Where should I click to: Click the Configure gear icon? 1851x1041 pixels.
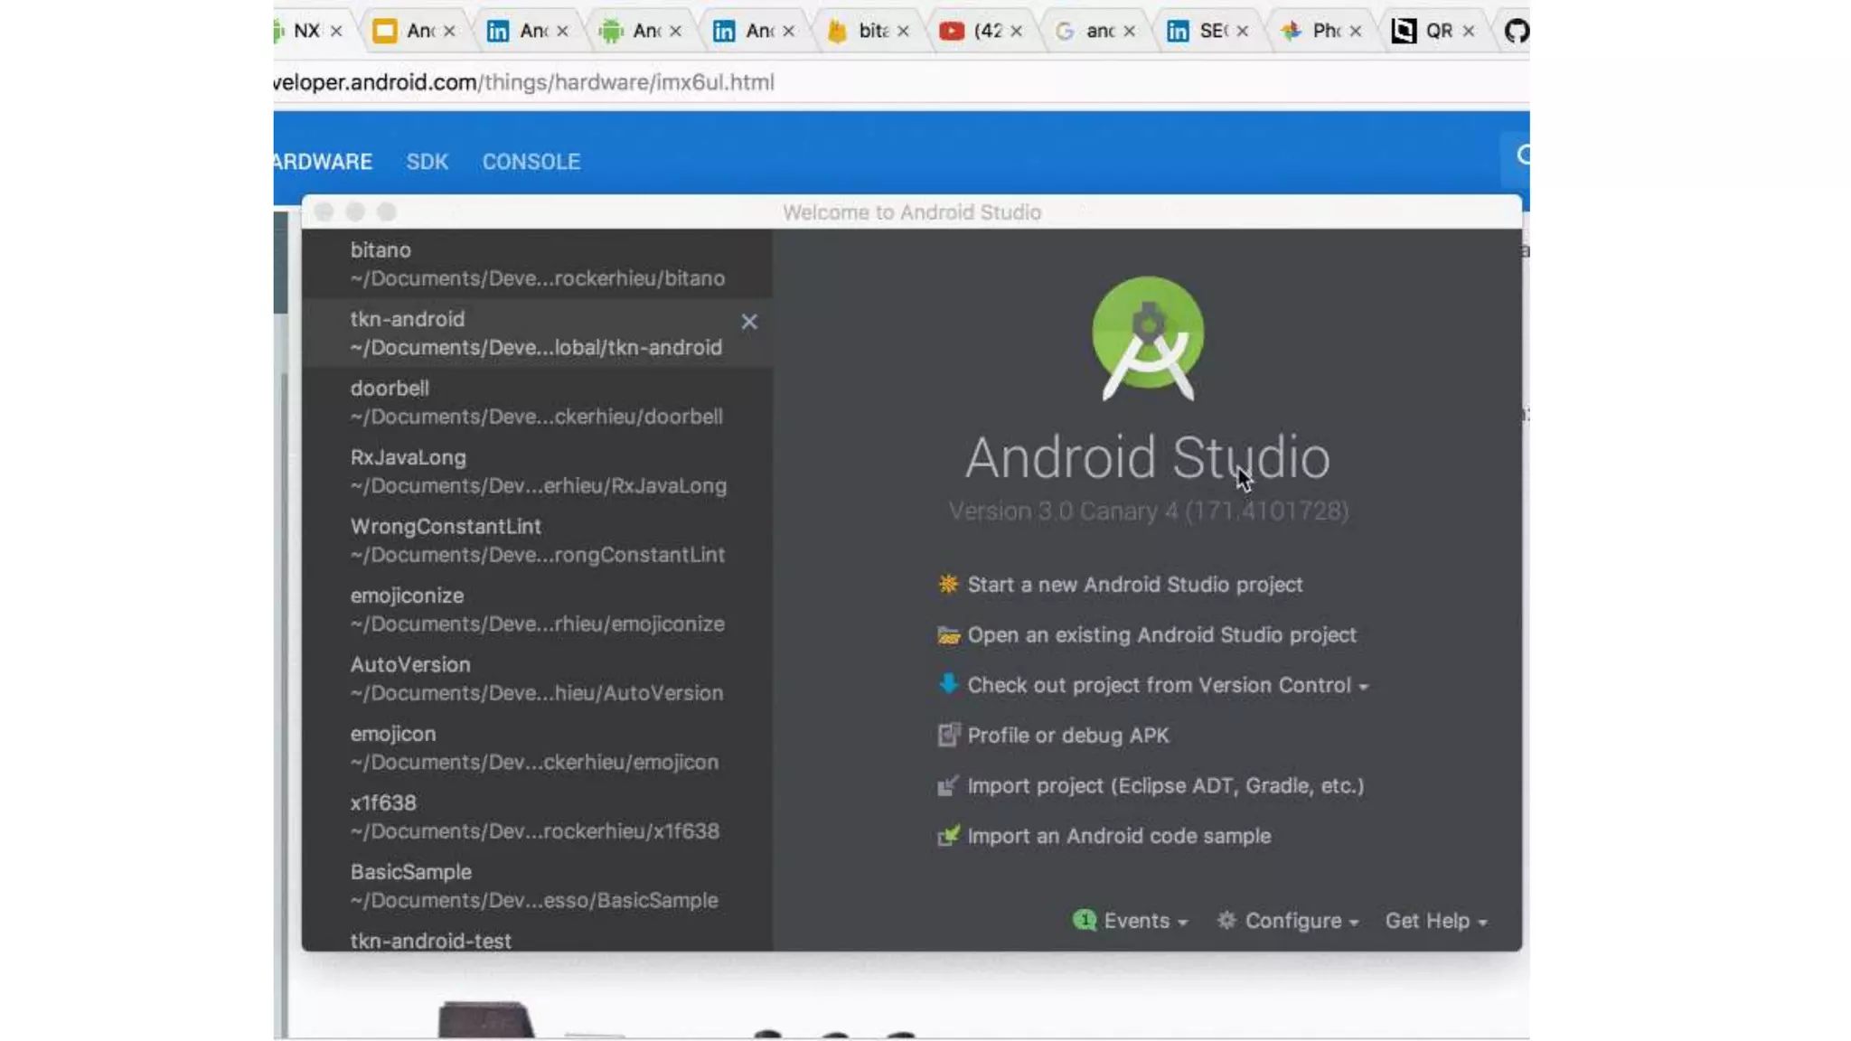pos(1226,920)
